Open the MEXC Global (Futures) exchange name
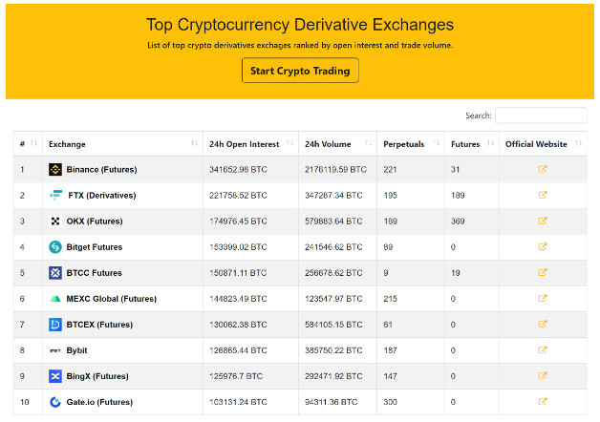 (x=112, y=299)
